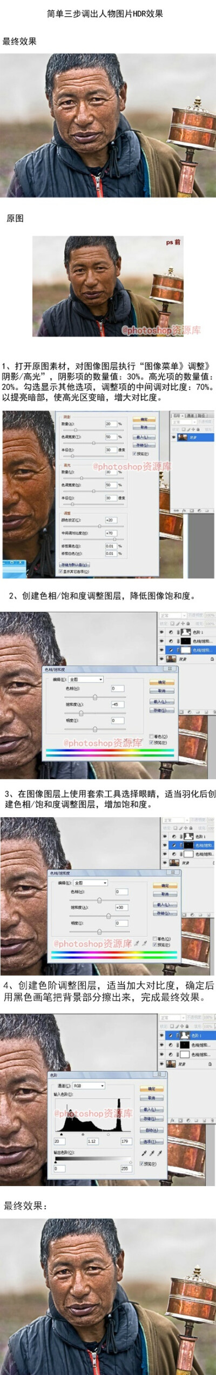Uncheck 显示其他选项 in Shadows/Highlights dialog
Viewport: 216px width, 1375px height.
pos(61,571)
